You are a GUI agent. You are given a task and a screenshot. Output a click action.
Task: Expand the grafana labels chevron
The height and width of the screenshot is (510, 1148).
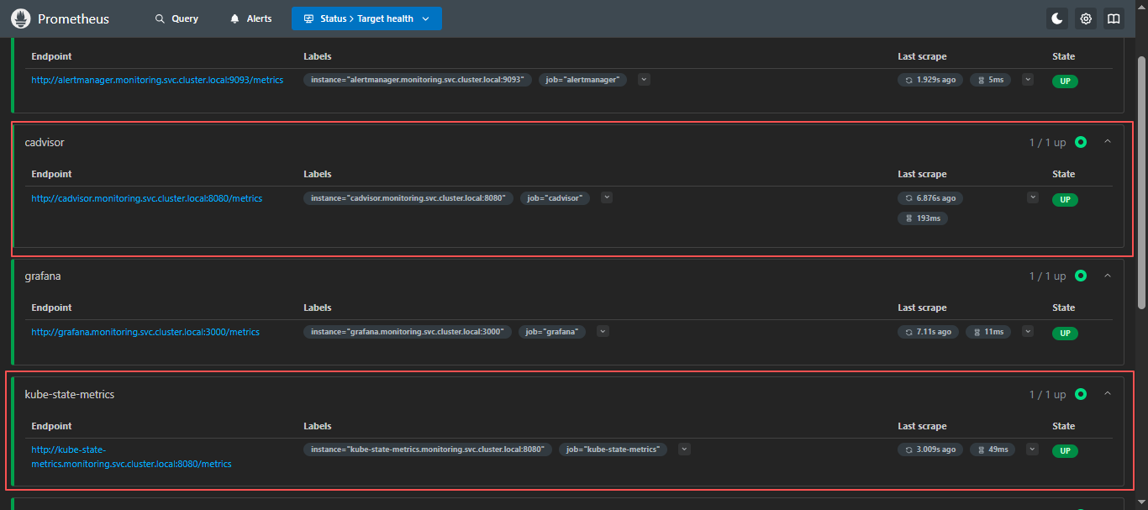(603, 332)
